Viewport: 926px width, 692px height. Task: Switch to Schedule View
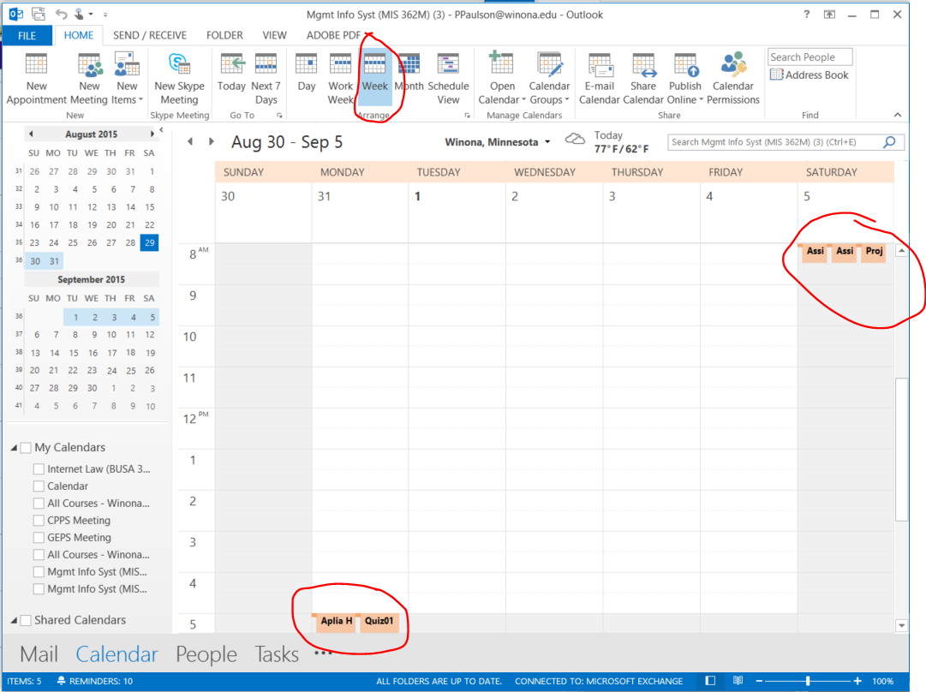point(448,79)
